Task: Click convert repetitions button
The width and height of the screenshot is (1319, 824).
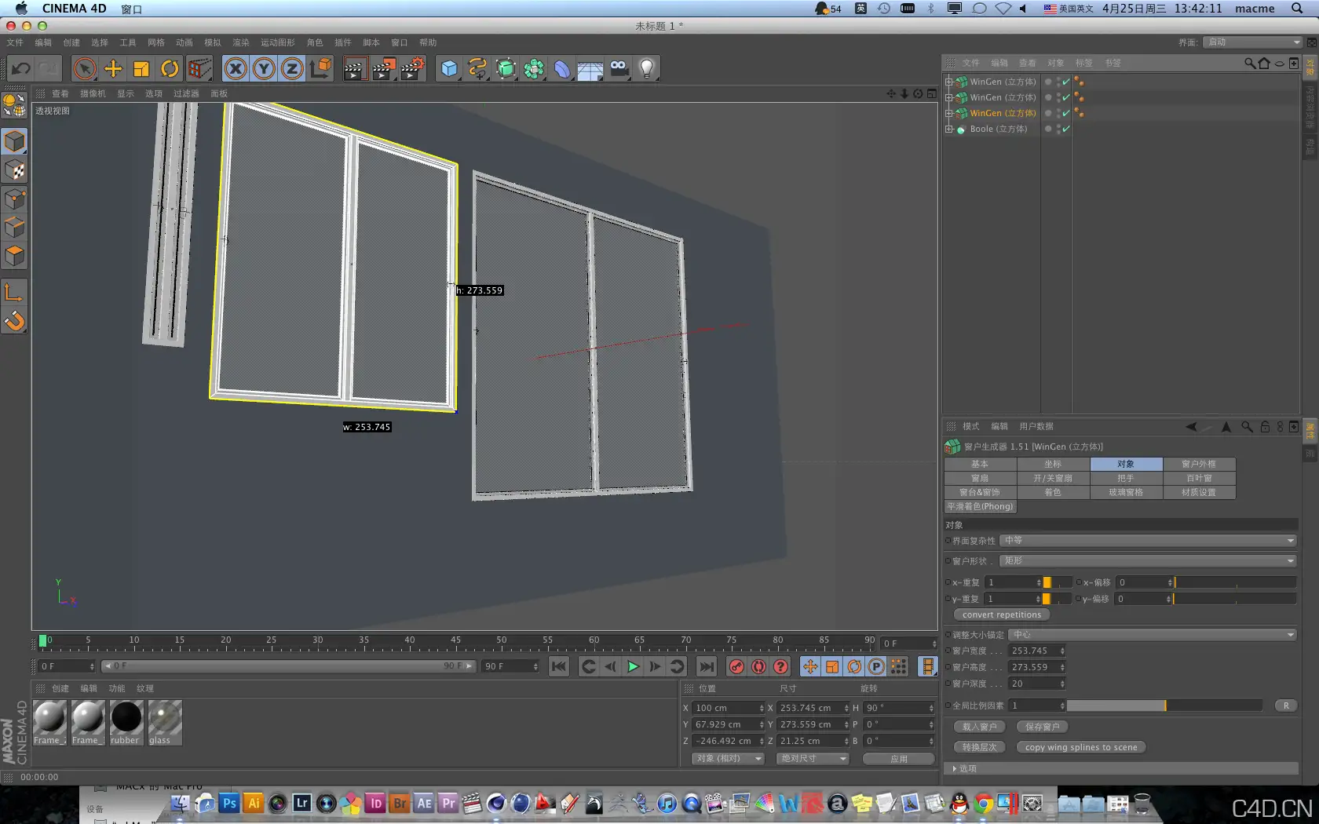Action: [x=1002, y=615]
